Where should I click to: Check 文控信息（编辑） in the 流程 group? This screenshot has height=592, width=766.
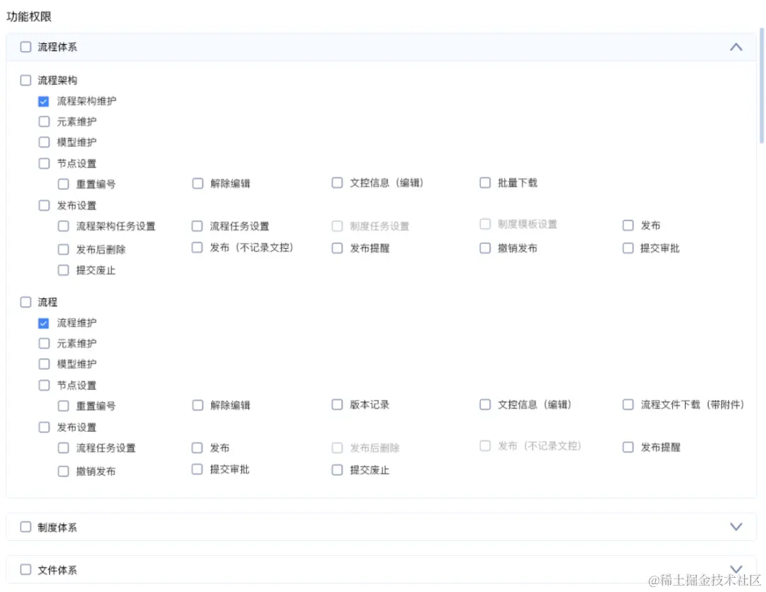[485, 404]
